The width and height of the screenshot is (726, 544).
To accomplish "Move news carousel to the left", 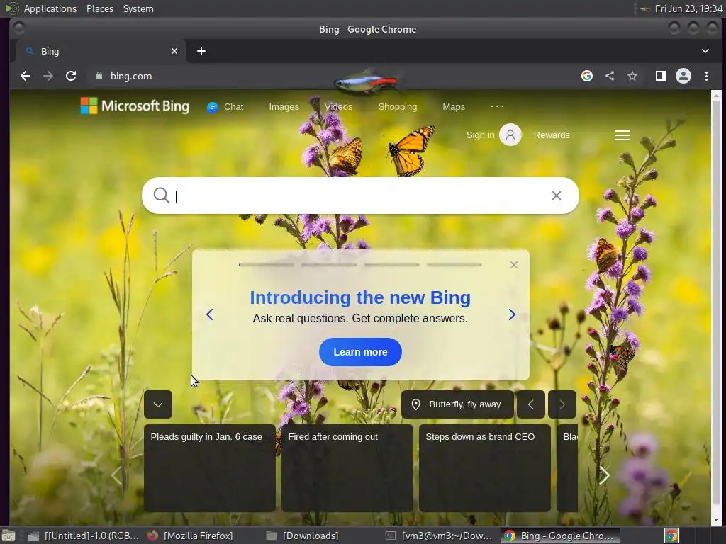I will tap(116, 475).
